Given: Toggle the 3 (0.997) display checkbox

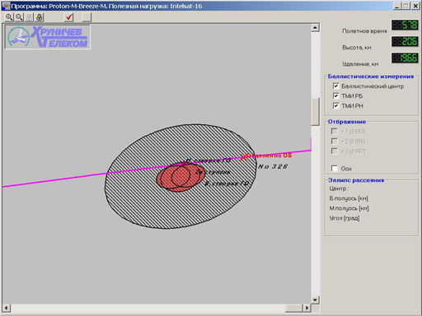Looking at the screenshot, I should (x=335, y=151).
